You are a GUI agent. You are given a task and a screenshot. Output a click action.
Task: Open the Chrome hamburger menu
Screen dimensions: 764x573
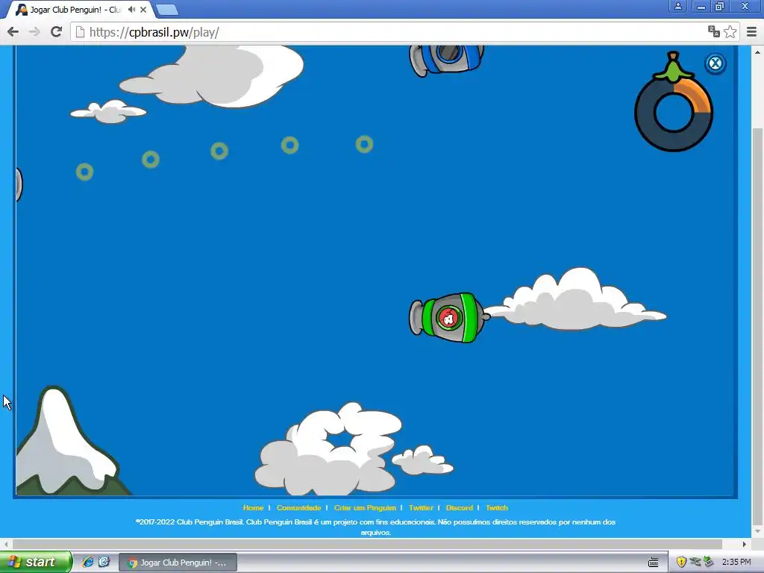click(751, 32)
